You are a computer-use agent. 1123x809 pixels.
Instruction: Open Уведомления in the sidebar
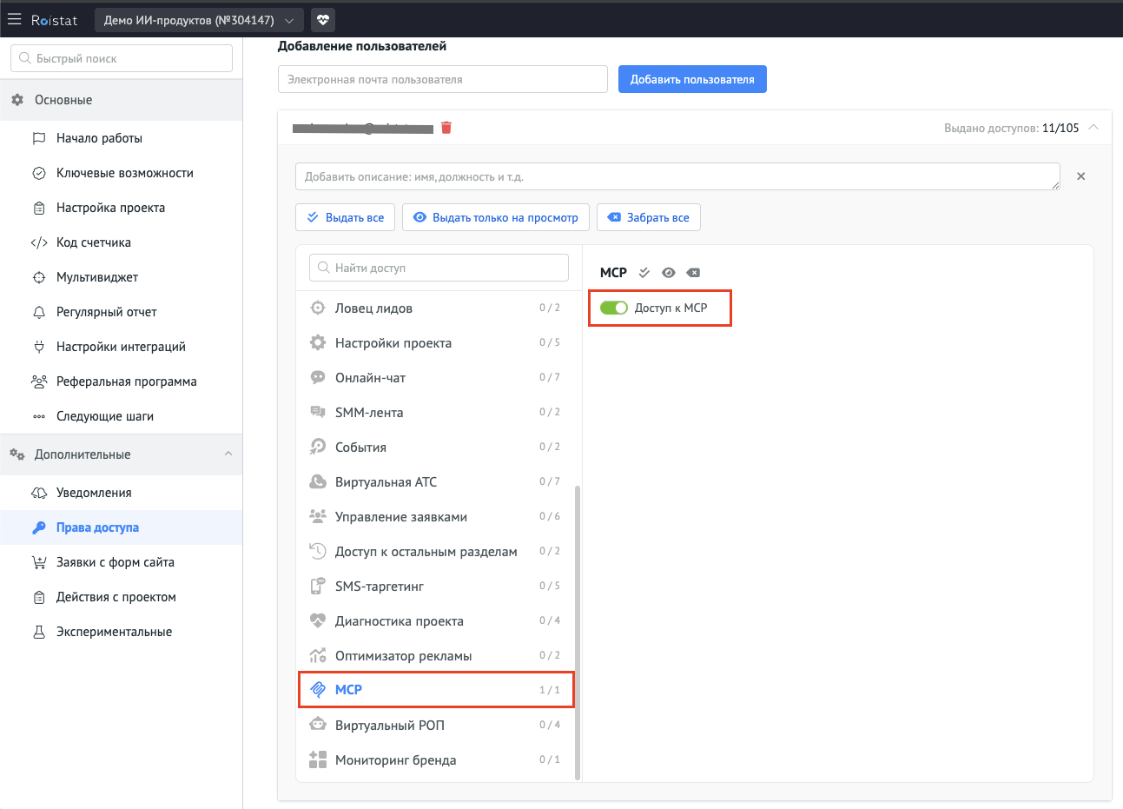121,493
